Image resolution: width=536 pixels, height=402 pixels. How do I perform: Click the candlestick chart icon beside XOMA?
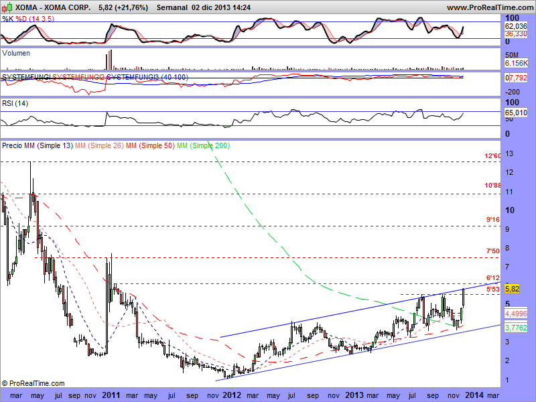pos(7,7)
